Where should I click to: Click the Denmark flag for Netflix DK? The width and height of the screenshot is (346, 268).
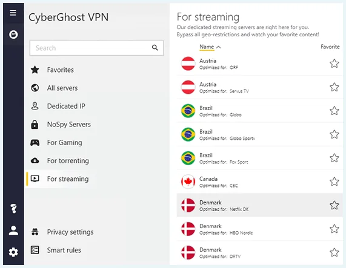(x=188, y=205)
